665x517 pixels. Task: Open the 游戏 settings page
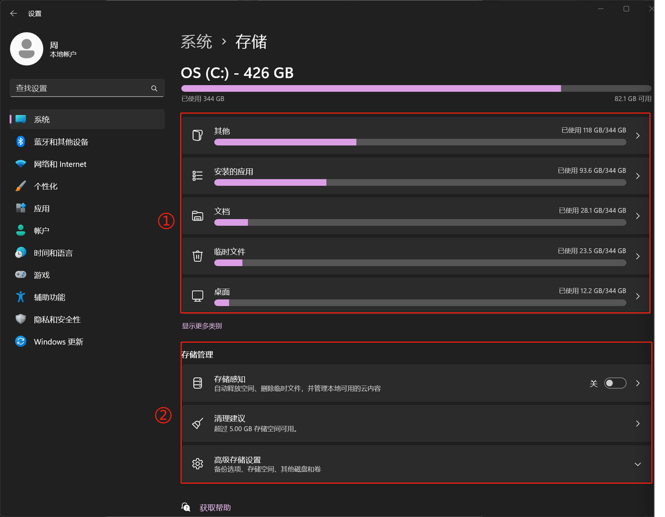click(x=87, y=275)
